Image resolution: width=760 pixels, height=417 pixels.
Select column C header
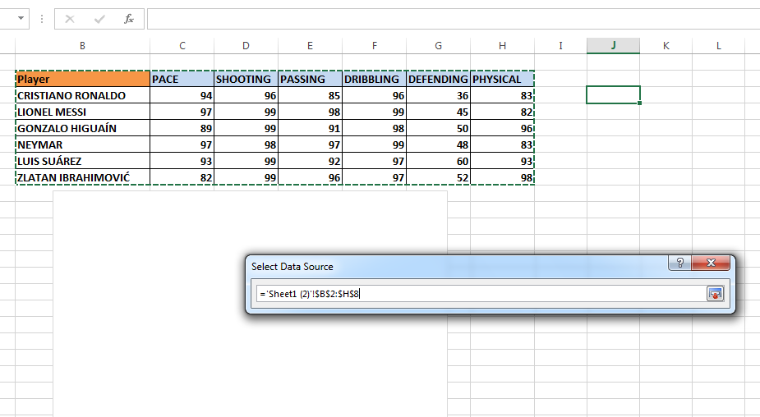tap(182, 45)
